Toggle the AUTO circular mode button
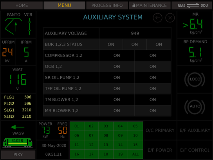 coord(195,107)
